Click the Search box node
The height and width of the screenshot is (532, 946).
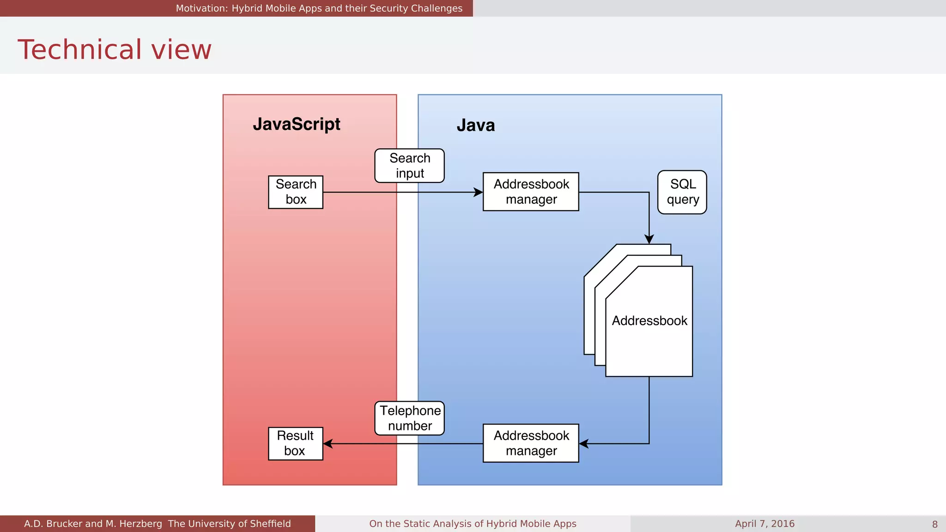point(296,192)
